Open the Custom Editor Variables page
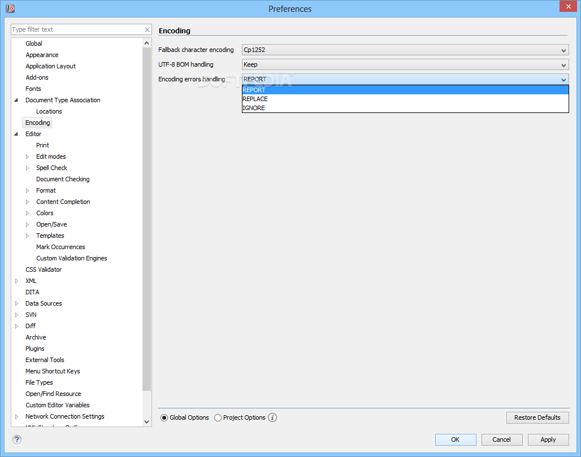This screenshot has width=581, height=457. point(58,405)
